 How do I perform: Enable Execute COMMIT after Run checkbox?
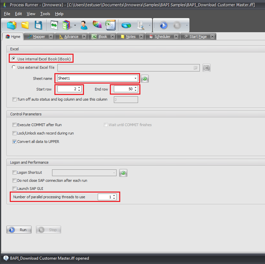click(14, 125)
